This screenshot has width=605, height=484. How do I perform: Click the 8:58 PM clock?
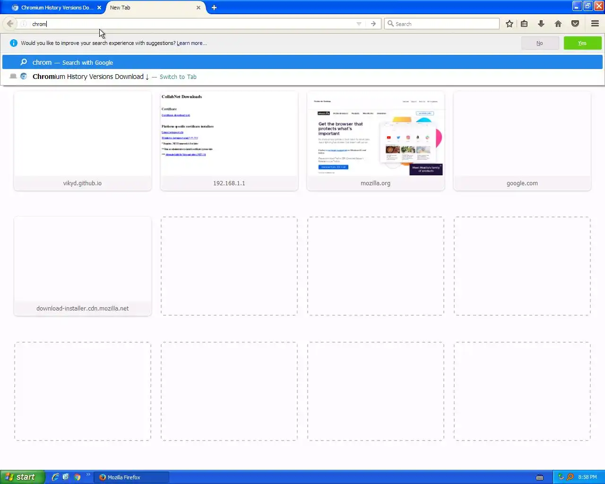pyautogui.click(x=588, y=477)
